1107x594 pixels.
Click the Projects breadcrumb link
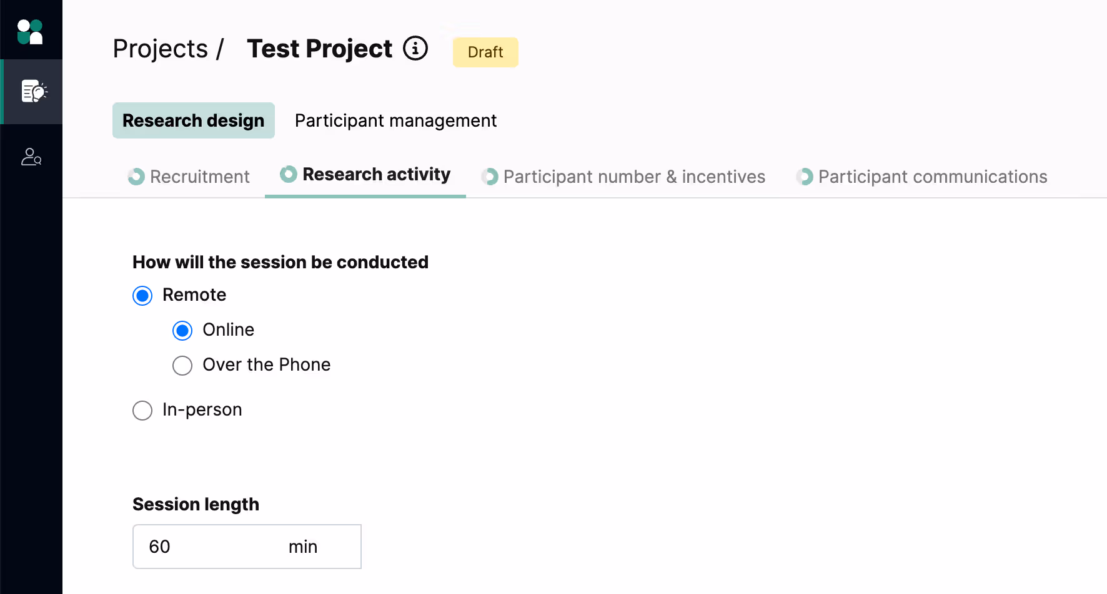pyautogui.click(x=161, y=49)
